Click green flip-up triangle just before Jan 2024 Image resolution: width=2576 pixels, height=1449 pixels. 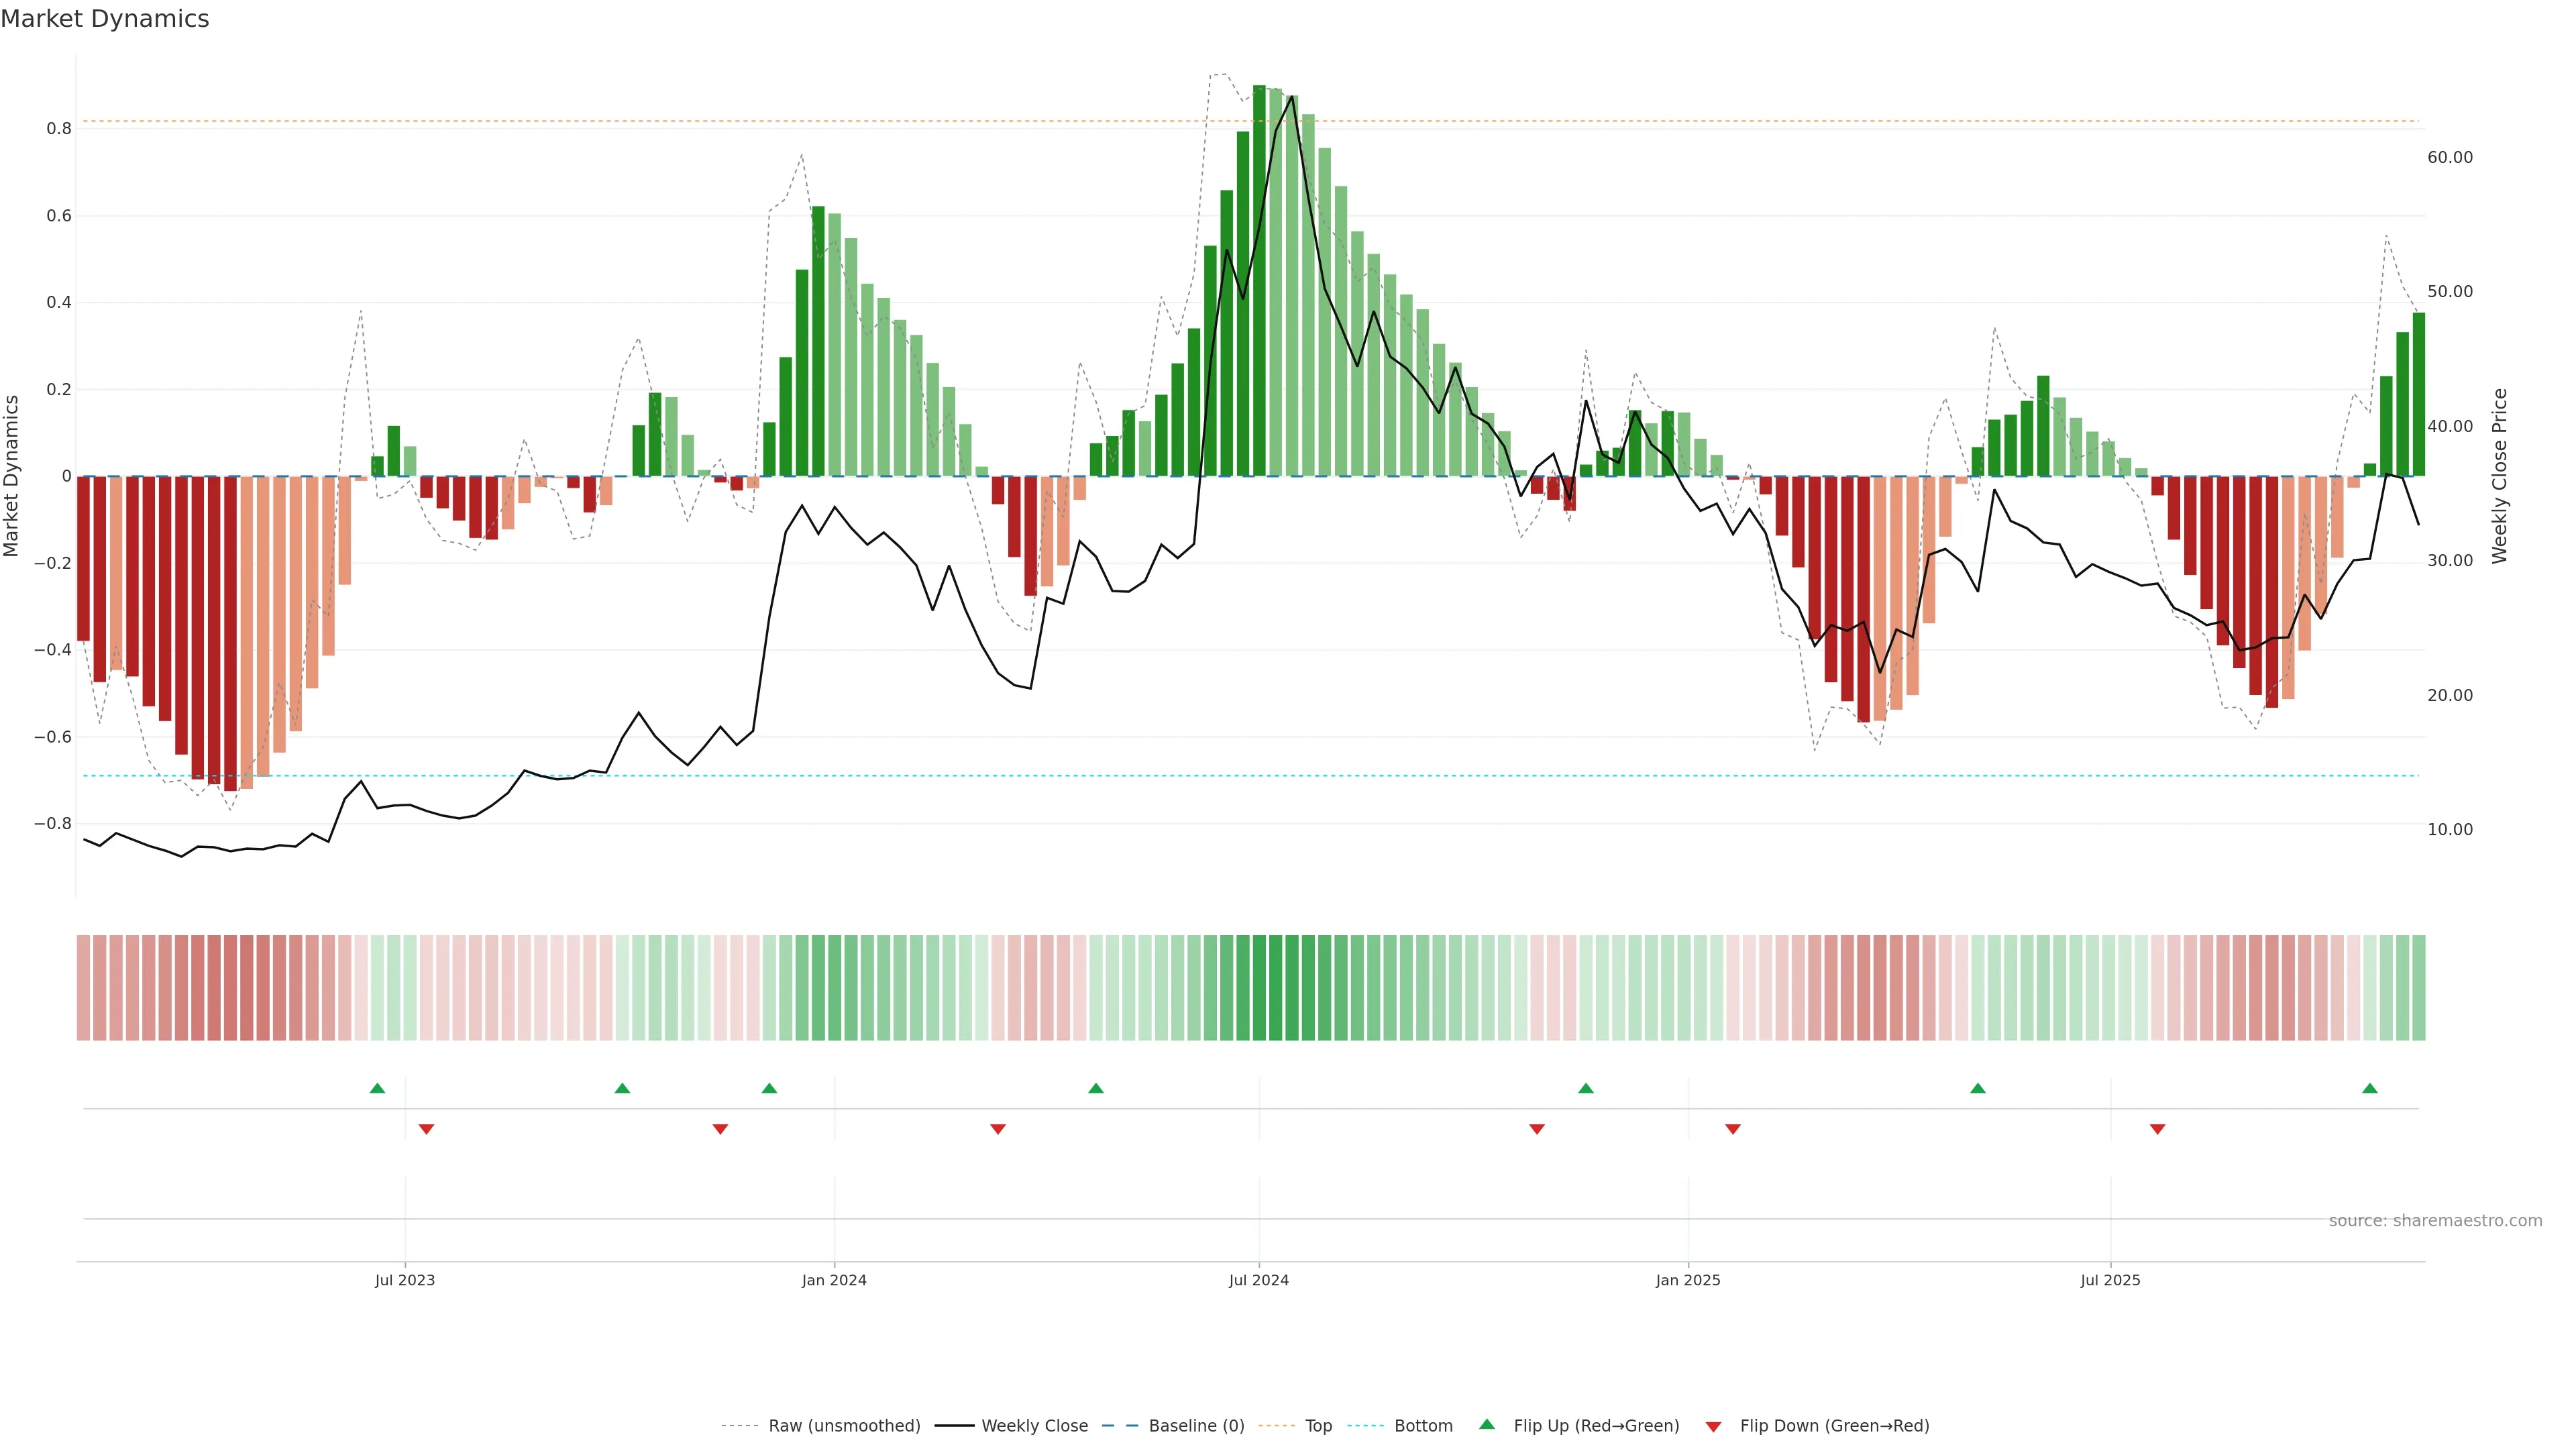[769, 1088]
